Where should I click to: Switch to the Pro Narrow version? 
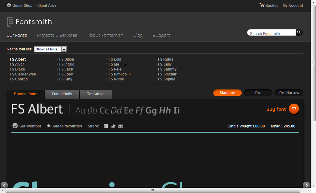point(289,93)
